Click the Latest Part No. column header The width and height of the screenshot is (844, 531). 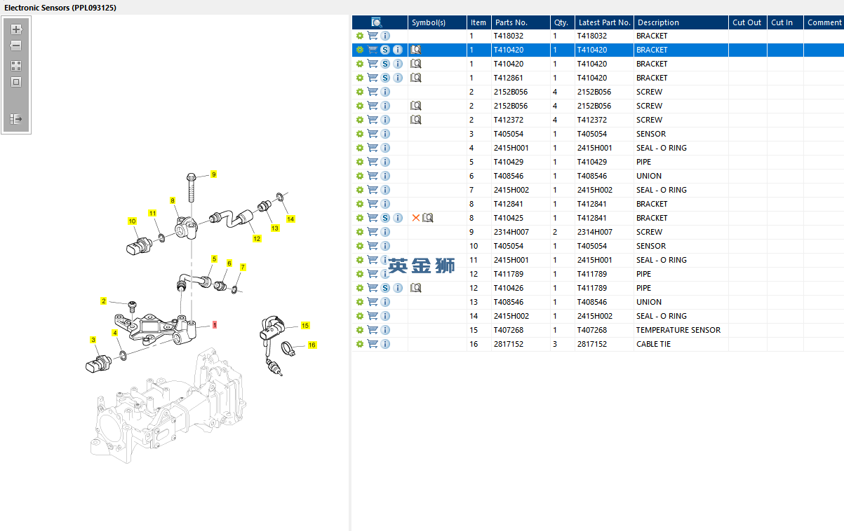(603, 22)
